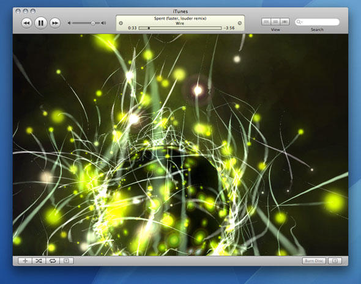Viewport: 361px width, 284px height.
Task: Click the song progress bar
Action: (180, 28)
